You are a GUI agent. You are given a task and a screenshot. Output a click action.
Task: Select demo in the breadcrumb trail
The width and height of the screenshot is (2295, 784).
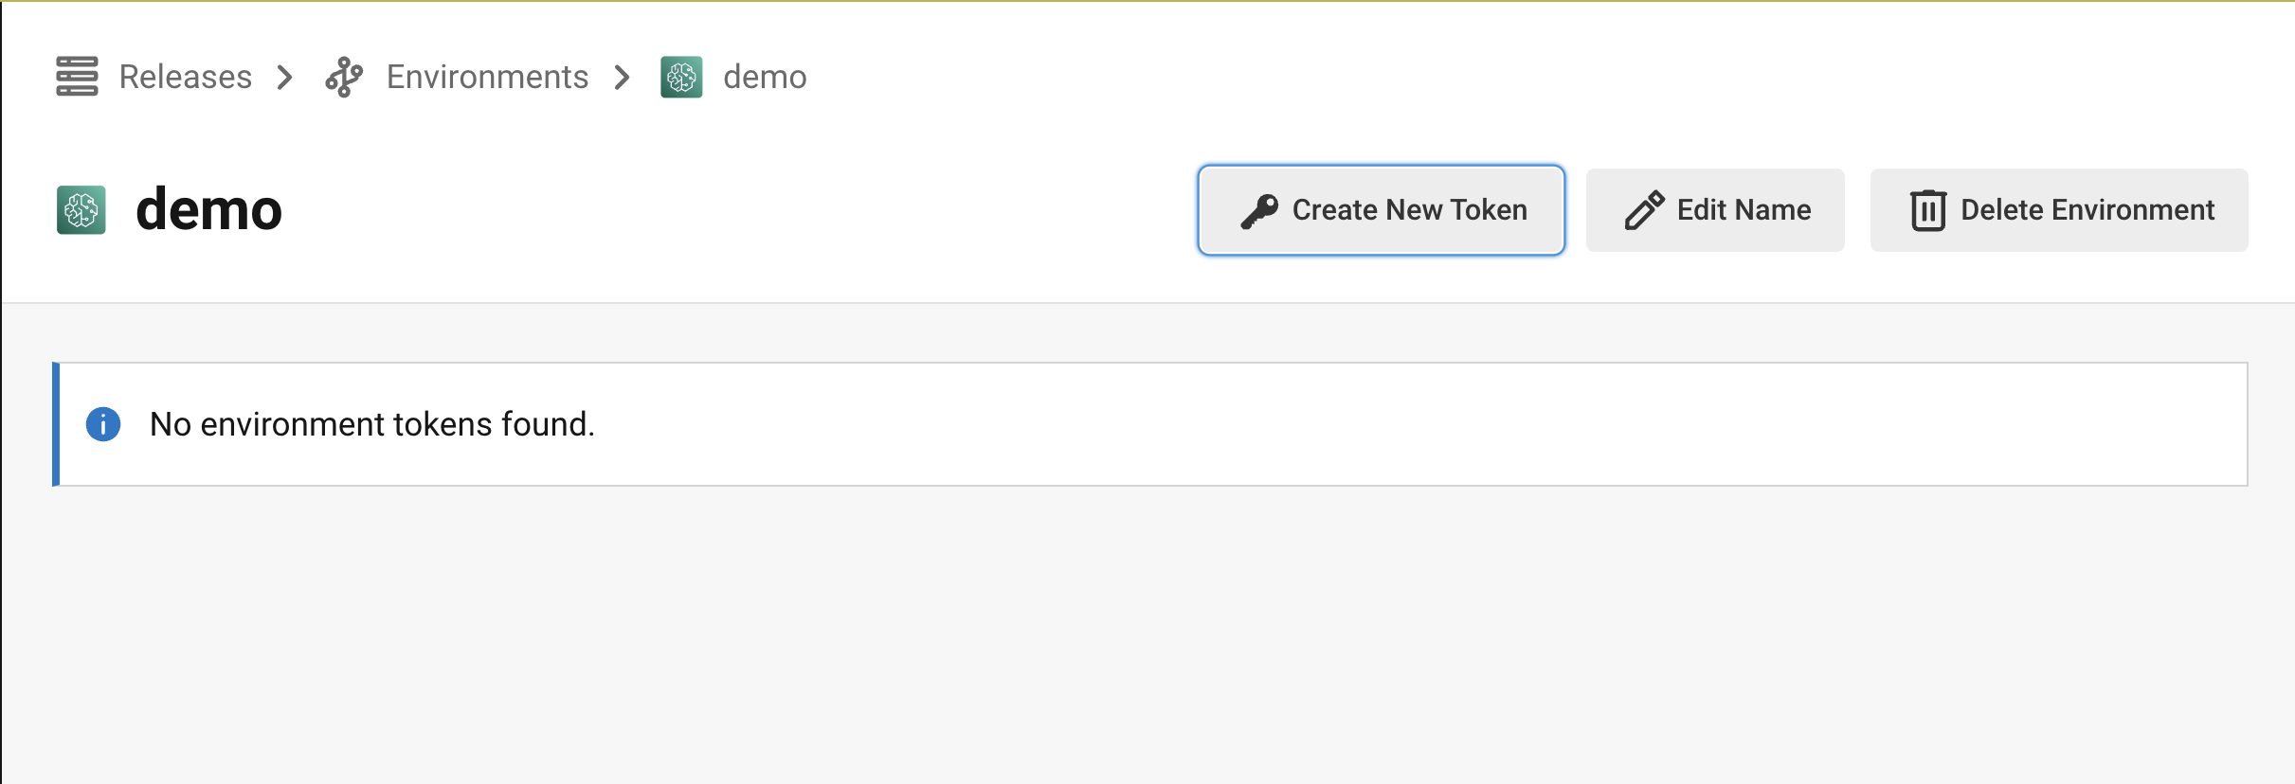765,78
